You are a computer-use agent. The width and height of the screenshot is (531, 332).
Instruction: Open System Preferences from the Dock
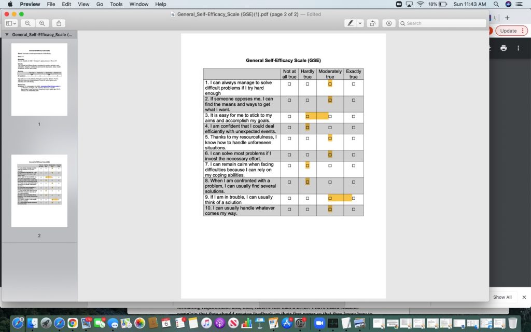click(x=300, y=323)
